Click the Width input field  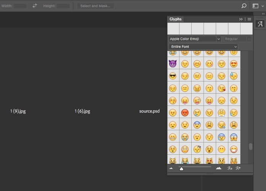pos(20,6)
